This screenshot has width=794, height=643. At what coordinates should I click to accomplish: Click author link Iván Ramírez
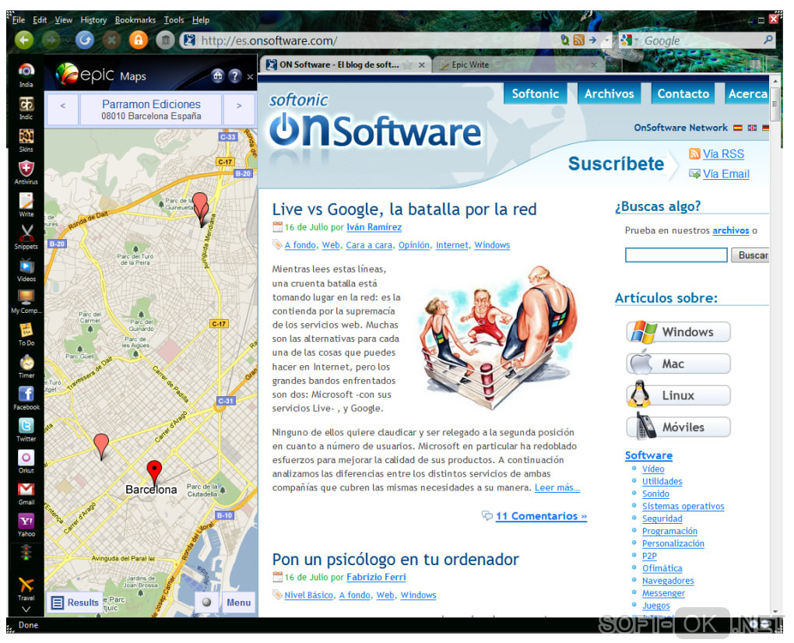[x=374, y=227]
